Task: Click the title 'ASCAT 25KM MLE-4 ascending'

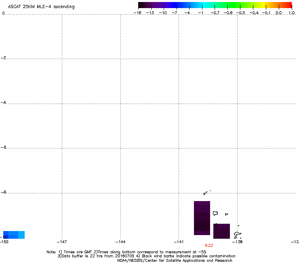Action: pyautogui.click(x=41, y=7)
